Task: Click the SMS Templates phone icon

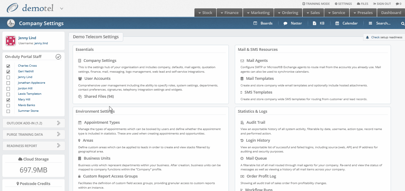Action: tap(241, 92)
